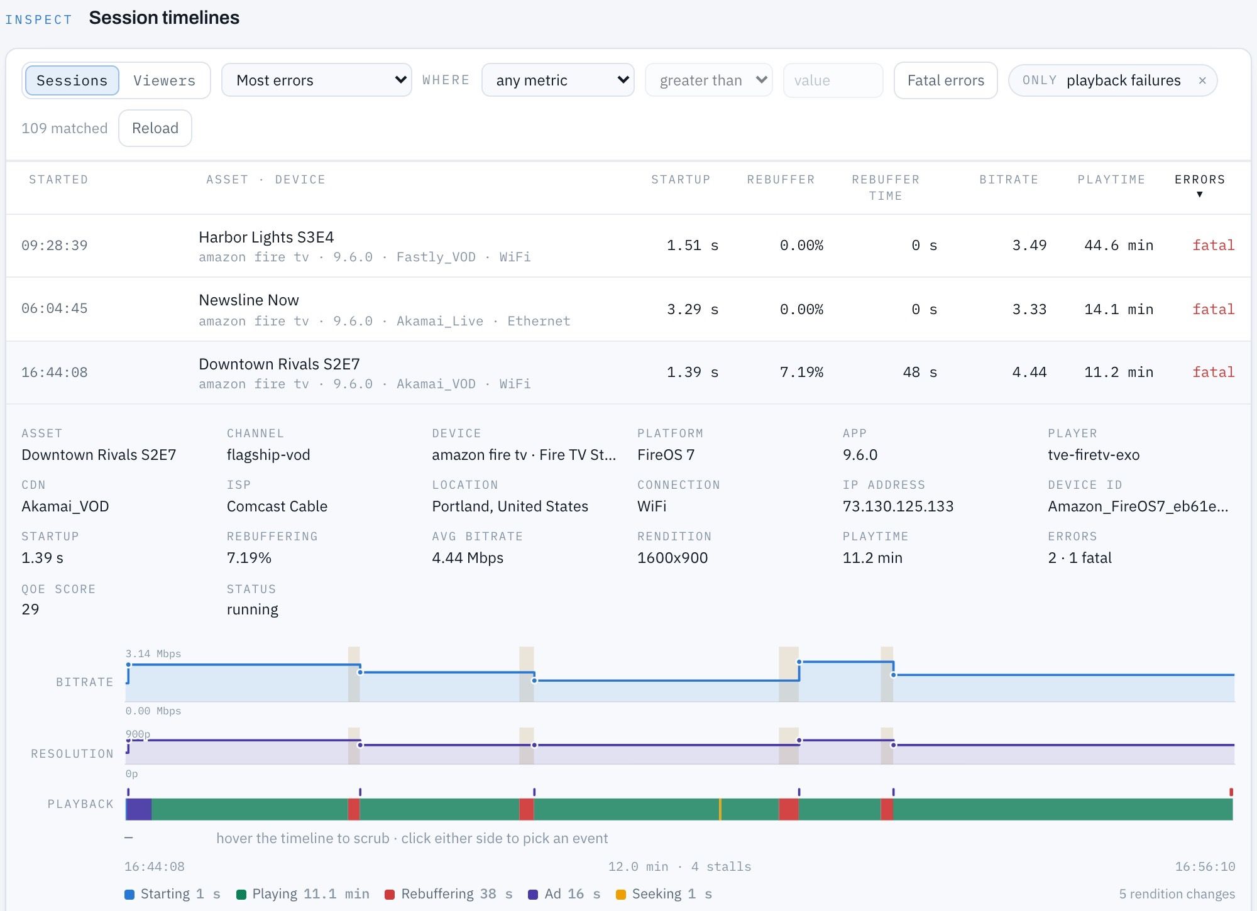Image resolution: width=1257 pixels, height=911 pixels.
Task: Click the 16:56:10 end timestamp
Action: [x=1205, y=867]
